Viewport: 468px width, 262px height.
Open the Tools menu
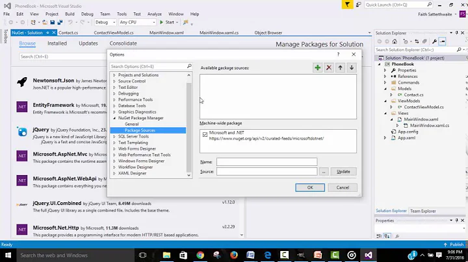tap(122, 14)
